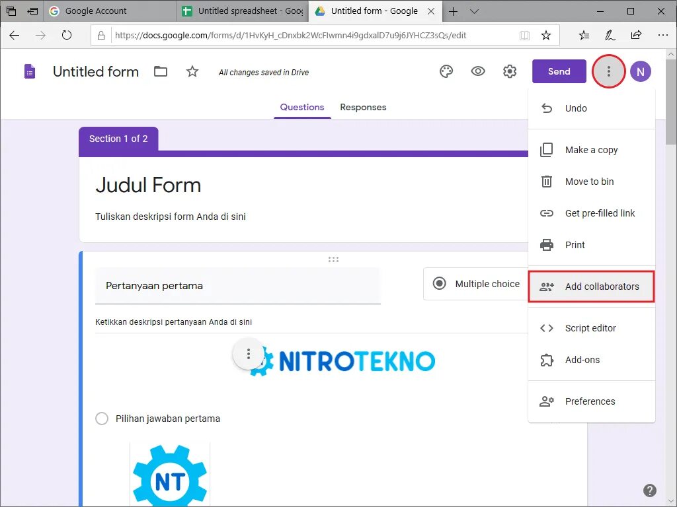This screenshot has width=677, height=507.
Task: Select the Questions tab
Action: coord(301,107)
